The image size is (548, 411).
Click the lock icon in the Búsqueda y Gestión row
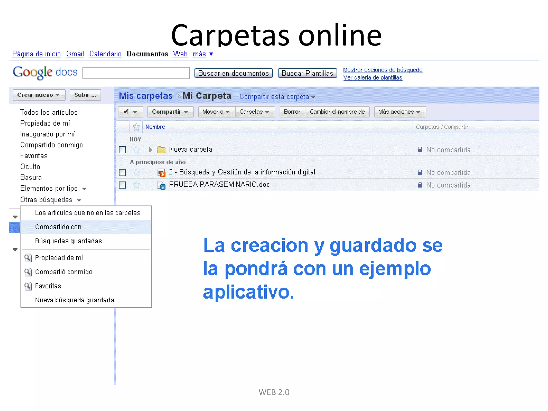[x=420, y=173]
